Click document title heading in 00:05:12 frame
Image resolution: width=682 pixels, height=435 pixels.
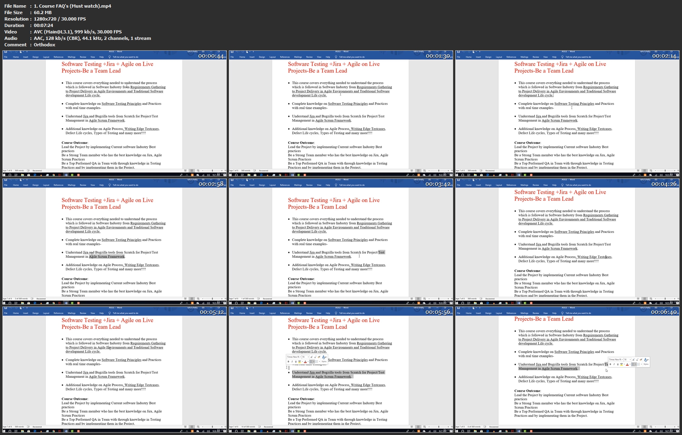108,323
